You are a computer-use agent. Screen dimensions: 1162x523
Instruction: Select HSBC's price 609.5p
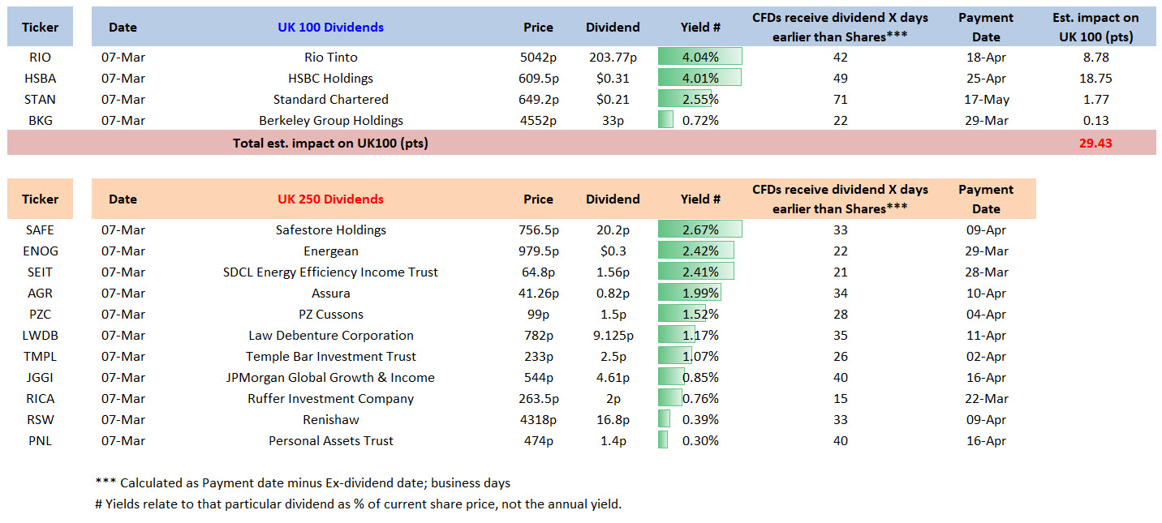[x=538, y=79]
